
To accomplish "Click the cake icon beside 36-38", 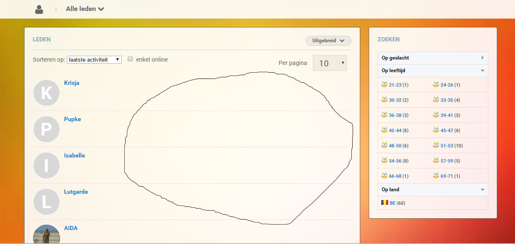I will pos(384,114).
